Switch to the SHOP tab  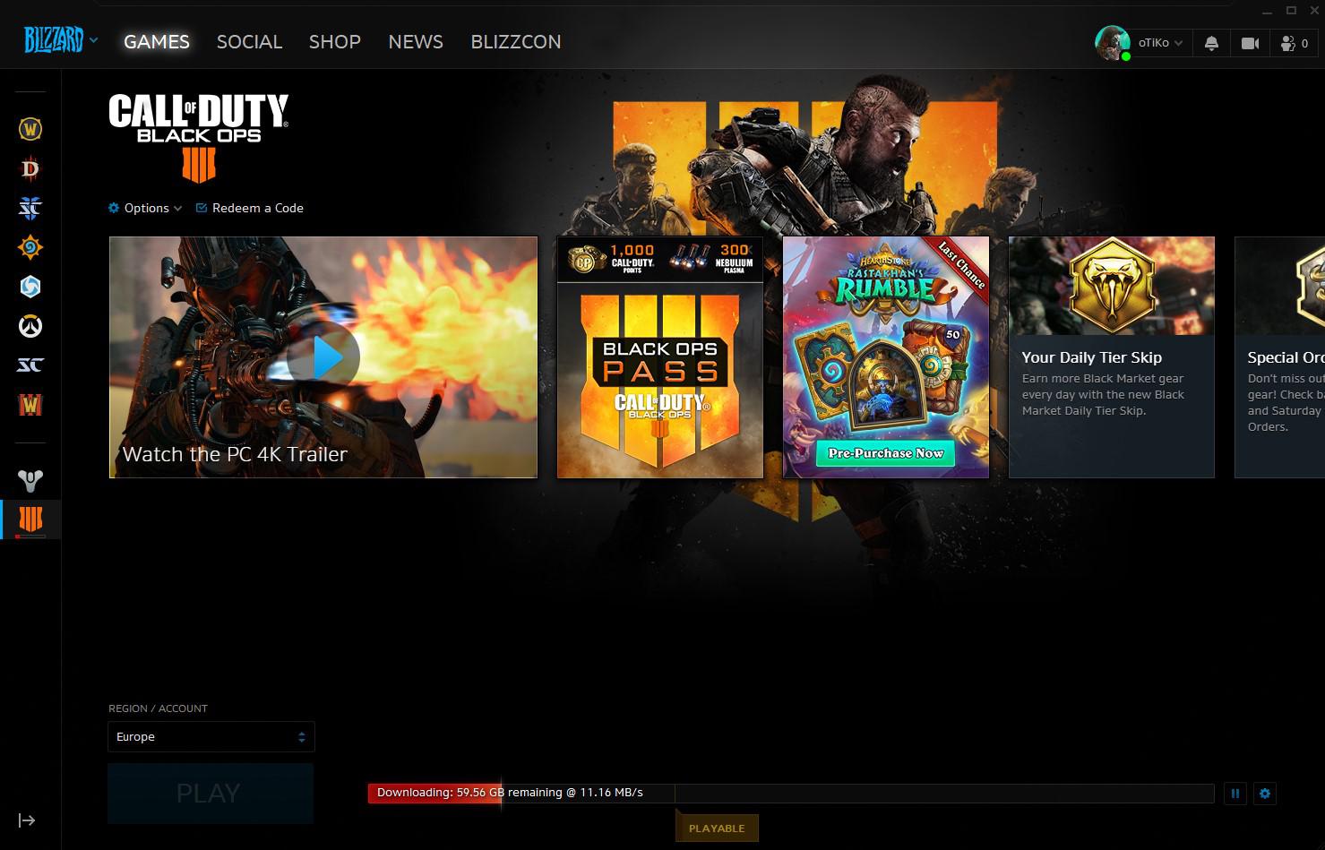tap(334, 42)
